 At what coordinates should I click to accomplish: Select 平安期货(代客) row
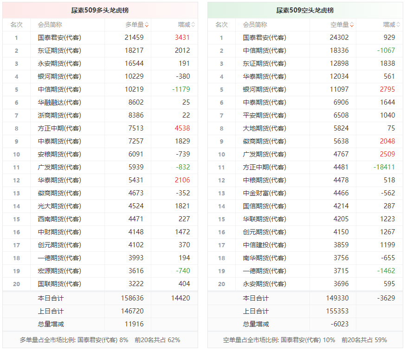pos(305,115)
